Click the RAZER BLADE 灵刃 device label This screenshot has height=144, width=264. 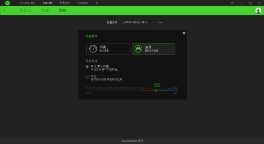point(132,141)
